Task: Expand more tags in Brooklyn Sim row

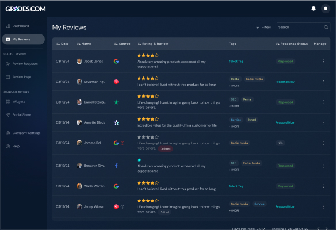Action: [234, 170]
